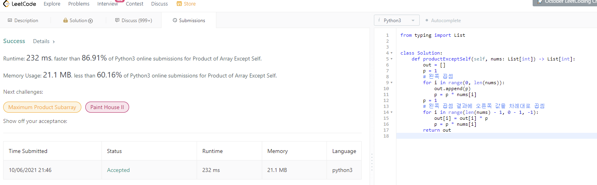Image resolution: width=597 pixels, height=185 pixels.
Task: Open the Accepted submission status link
Action: [x=118, y=170]
